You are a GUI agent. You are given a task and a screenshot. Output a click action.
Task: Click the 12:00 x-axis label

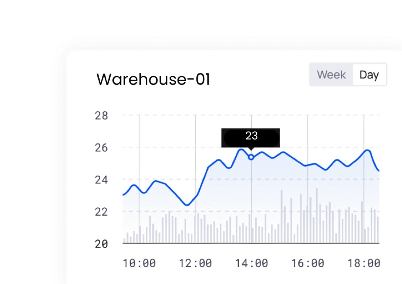(195, 263)
